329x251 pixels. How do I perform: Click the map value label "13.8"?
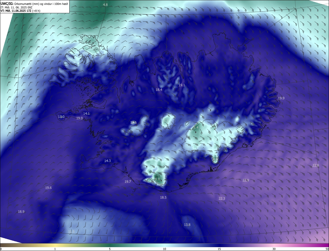point(187,225)
